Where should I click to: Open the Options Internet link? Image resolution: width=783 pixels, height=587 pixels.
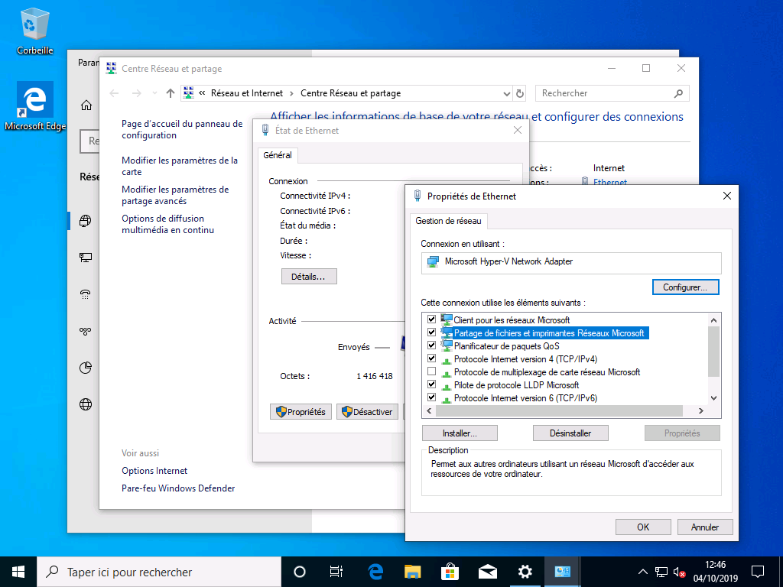pyautogui.click(x=154, y=471)
